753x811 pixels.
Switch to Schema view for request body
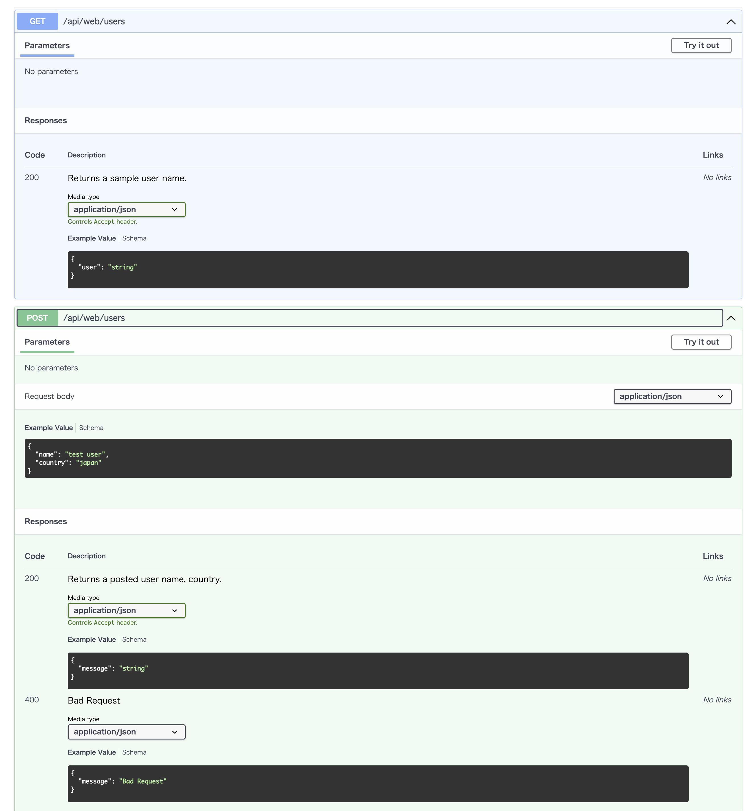(x=91, y=427)
